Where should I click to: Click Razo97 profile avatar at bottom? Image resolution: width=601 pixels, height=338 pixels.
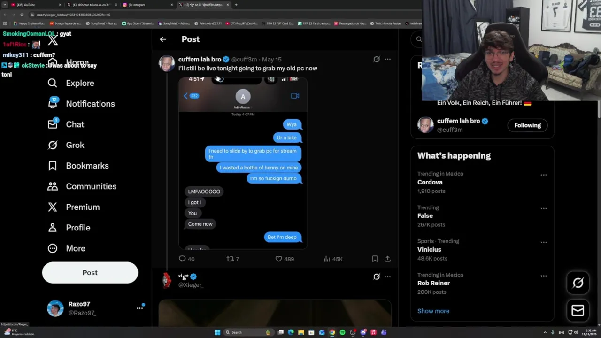coord(55,308)
